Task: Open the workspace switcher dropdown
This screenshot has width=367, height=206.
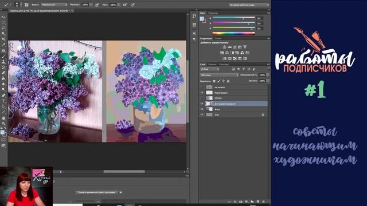Action: click(249, 5)
